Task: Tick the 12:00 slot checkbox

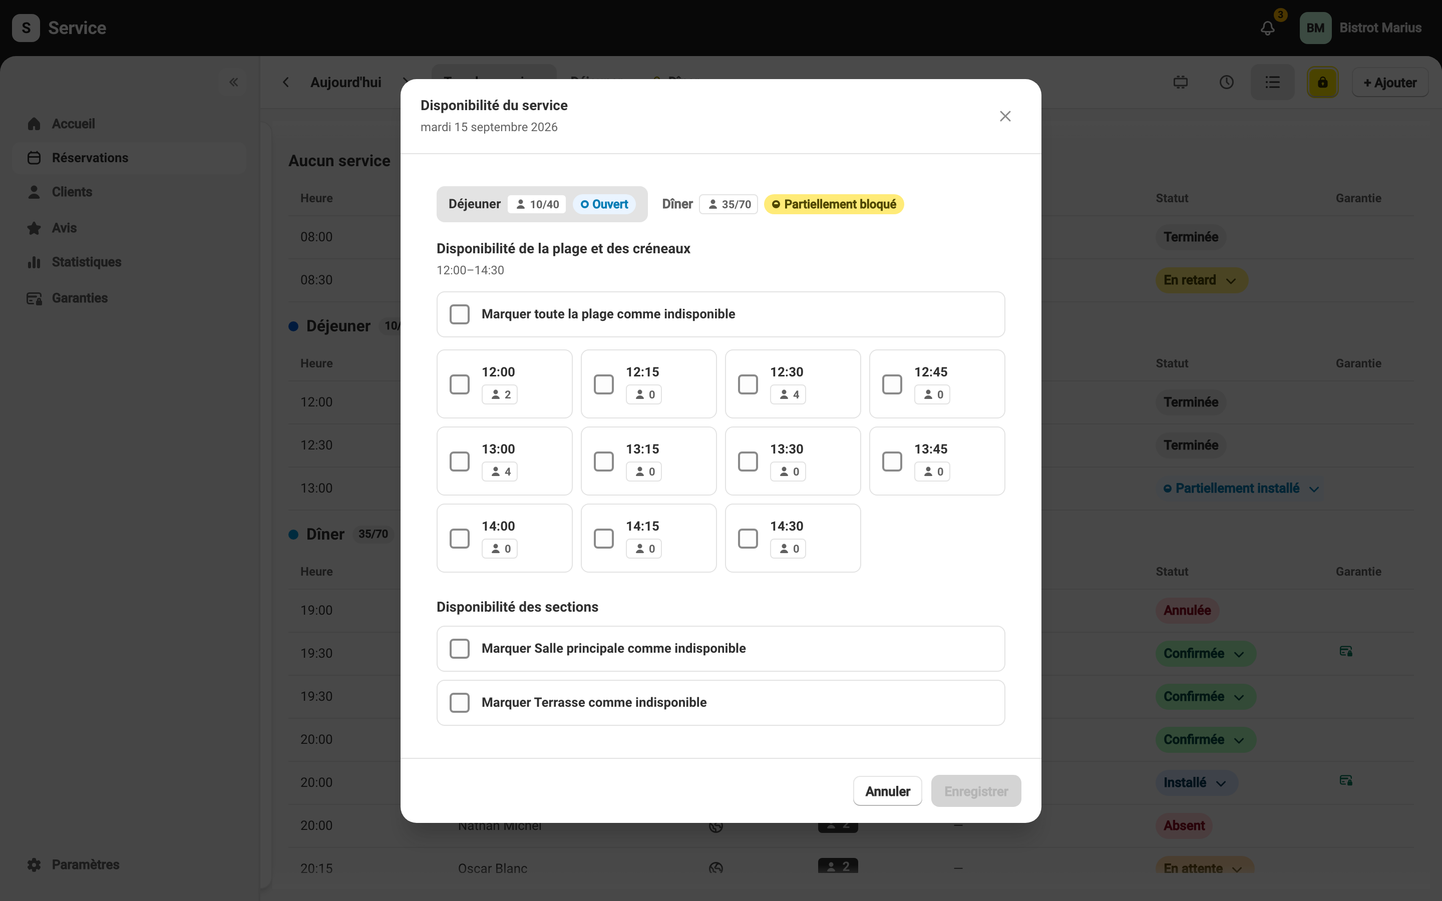Action: [x=460, y=384]
